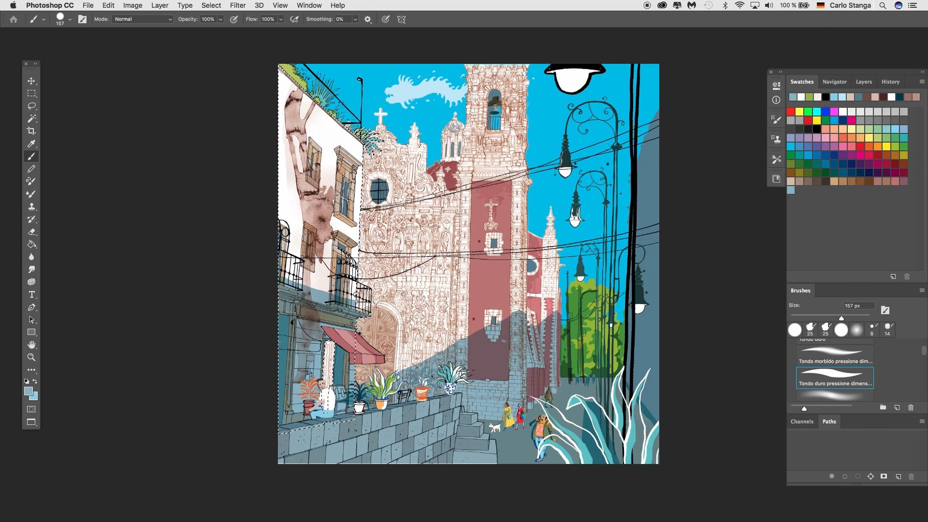Activate the Crop tool
The image size is (928, 522).
(31, 131)
